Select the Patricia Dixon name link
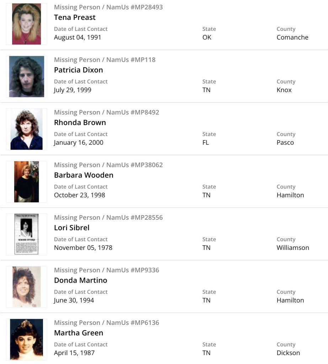The image size is (328, 364). coord(79,70)
